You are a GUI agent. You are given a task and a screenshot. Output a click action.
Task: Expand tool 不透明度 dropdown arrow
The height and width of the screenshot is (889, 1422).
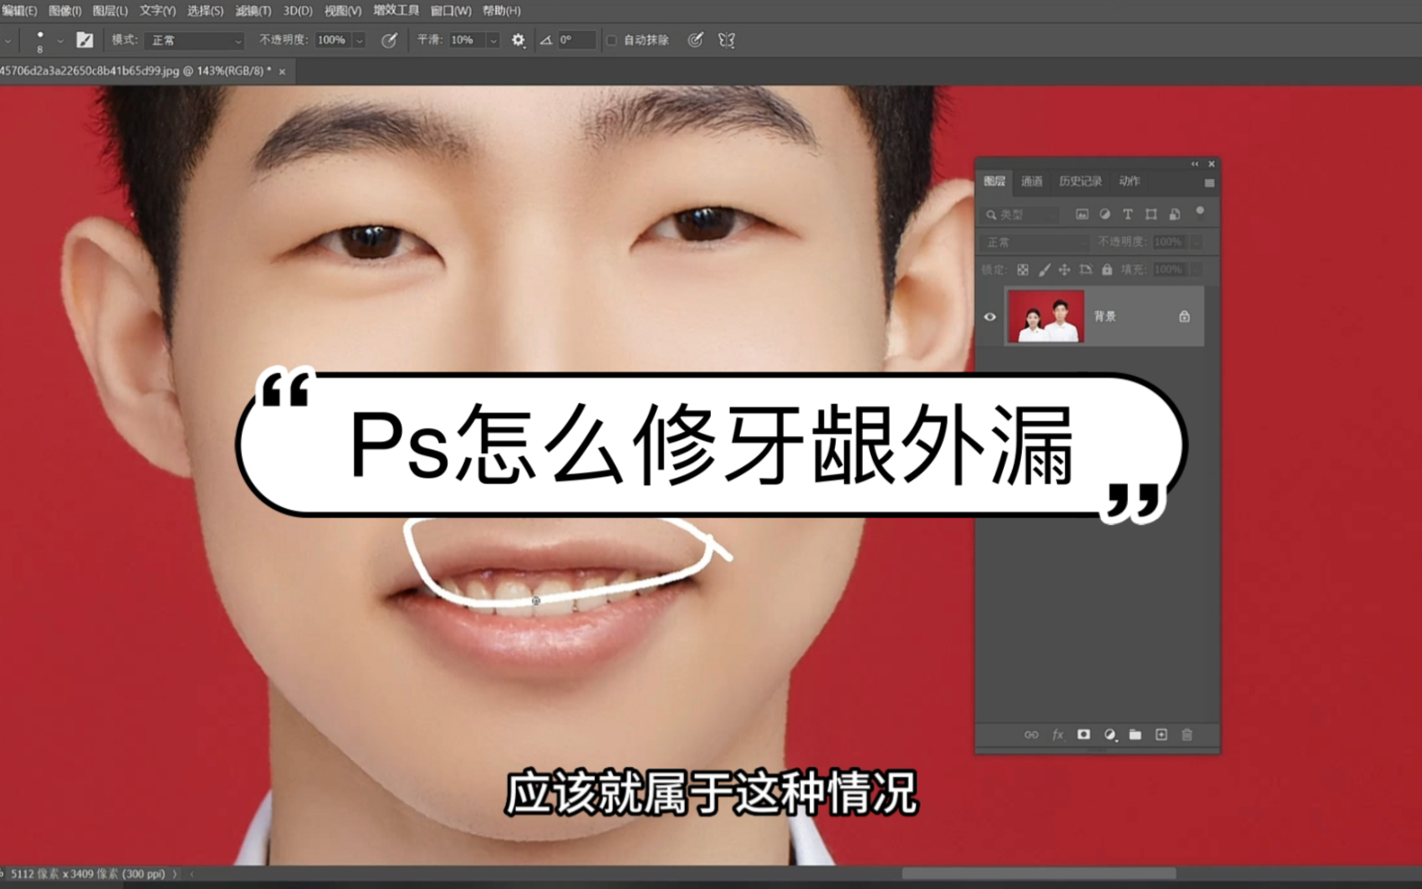click(x=360, y=40)
